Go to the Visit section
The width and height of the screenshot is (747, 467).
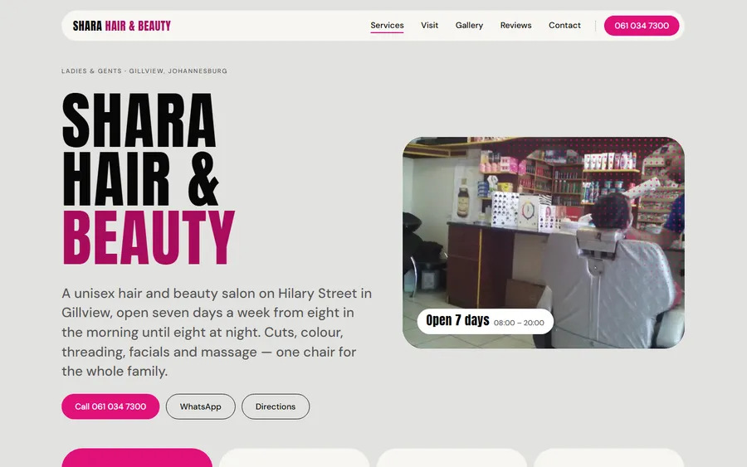(429, 25)
